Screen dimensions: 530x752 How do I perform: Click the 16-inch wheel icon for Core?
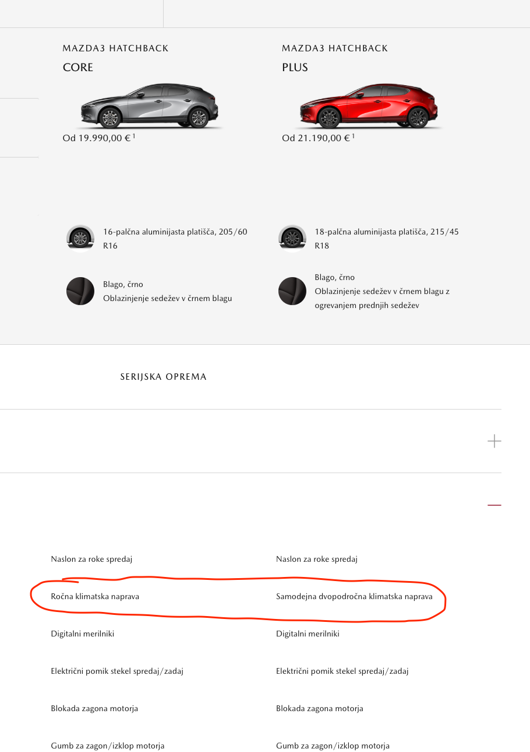pos(80,239)
